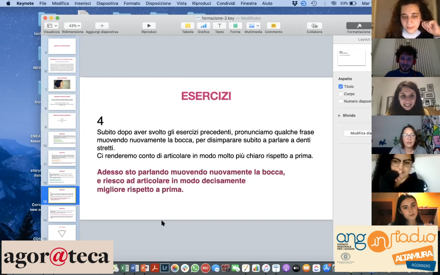Open Podcasts from the Dock

point(286,268)
